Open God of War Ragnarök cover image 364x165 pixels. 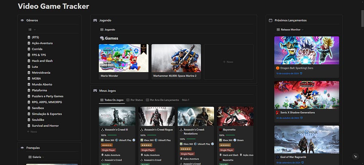coord(306,140)
